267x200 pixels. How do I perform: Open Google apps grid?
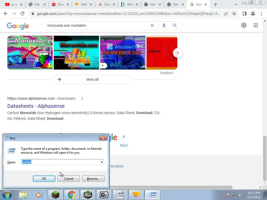pos(256,25)
